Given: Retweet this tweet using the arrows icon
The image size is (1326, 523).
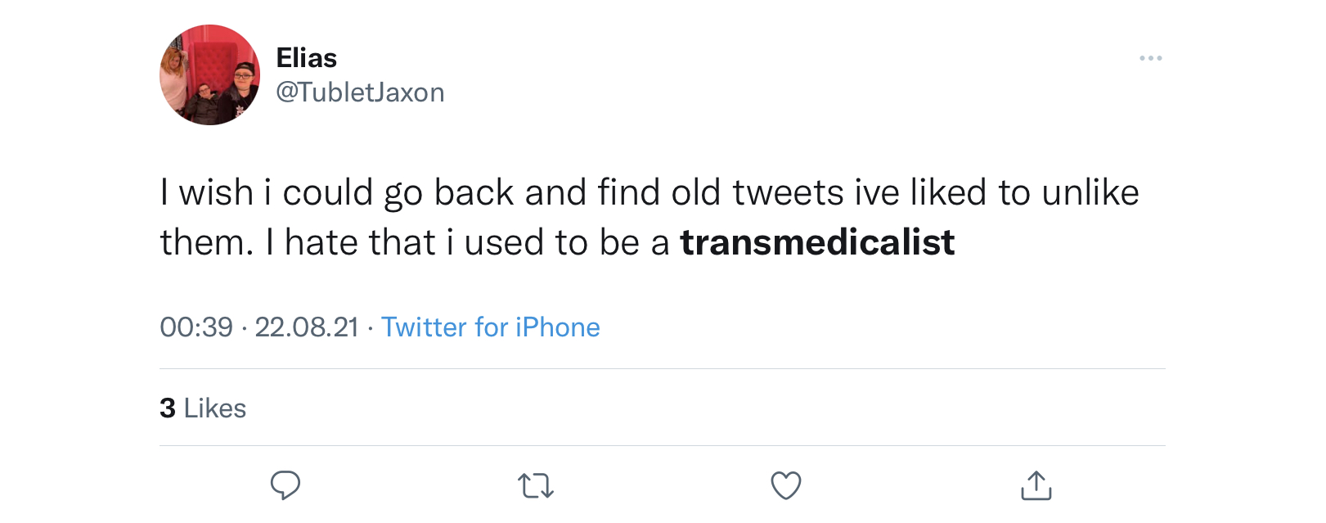Looking at the screenshot, I should tap(536, 486).
